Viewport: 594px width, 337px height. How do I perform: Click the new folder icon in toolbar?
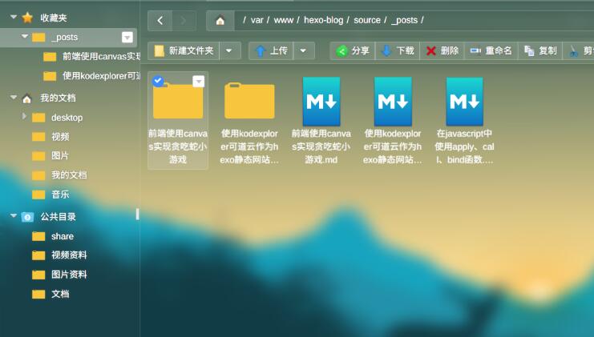(x=160, y=50)
